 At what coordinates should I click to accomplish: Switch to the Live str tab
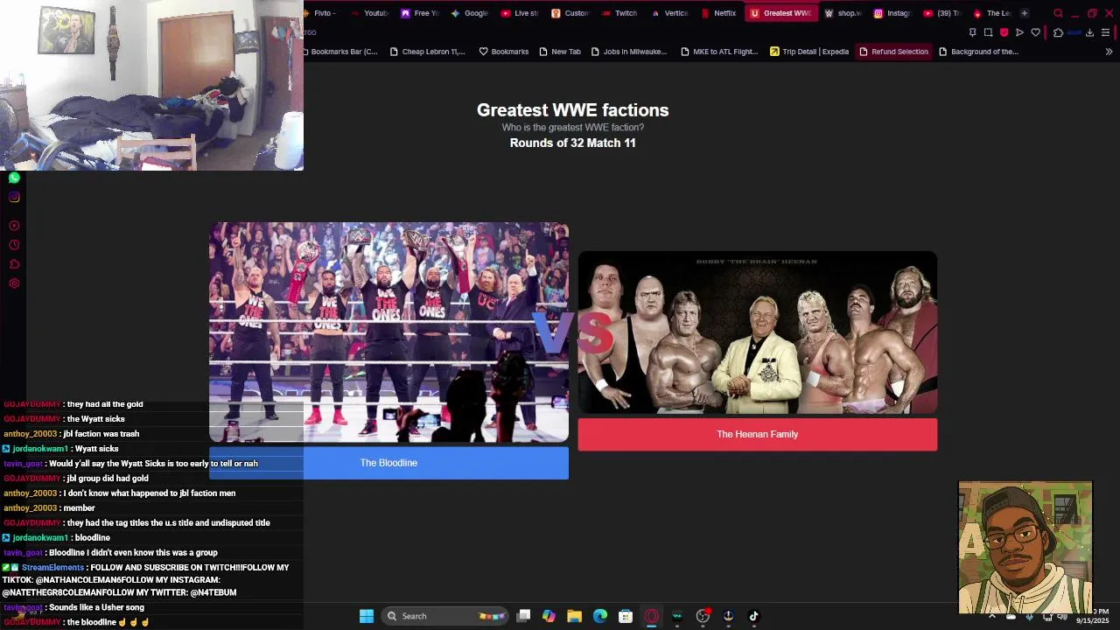[x=521, y=13]
